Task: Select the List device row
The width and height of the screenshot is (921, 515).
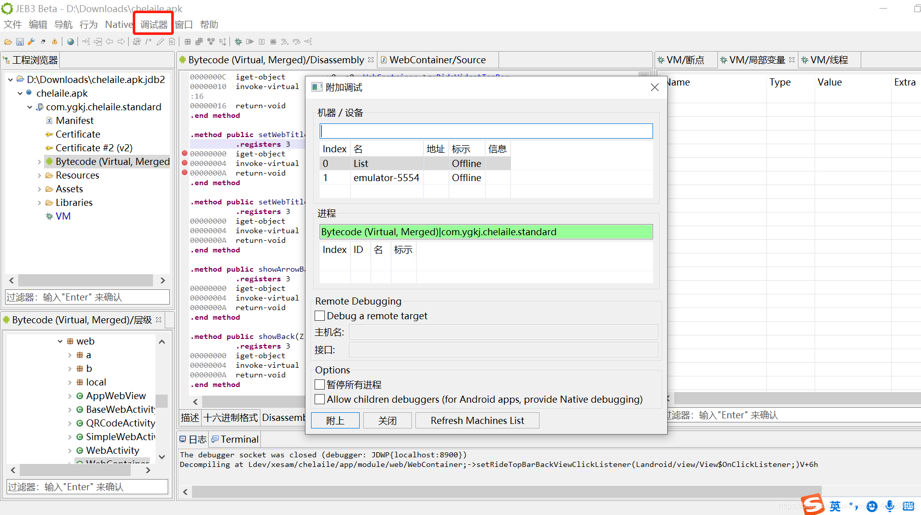Action: [415, 163]
